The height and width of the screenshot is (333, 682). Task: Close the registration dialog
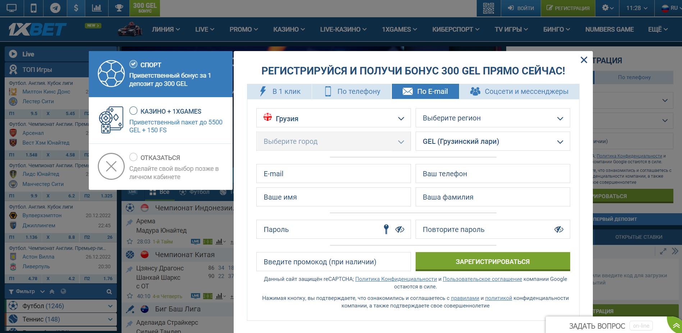point(584,60)
